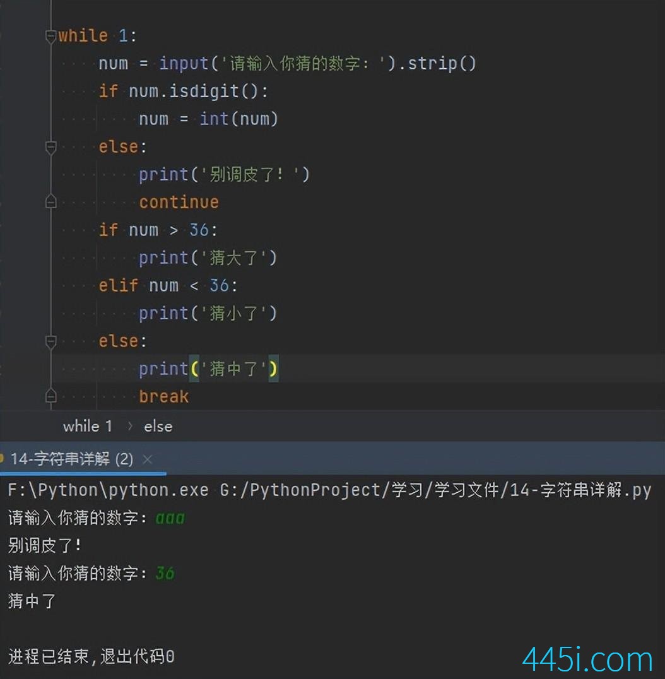Click the 'elif num < 36:' line
The image size is (665, 679).
(x=168, y=286)
